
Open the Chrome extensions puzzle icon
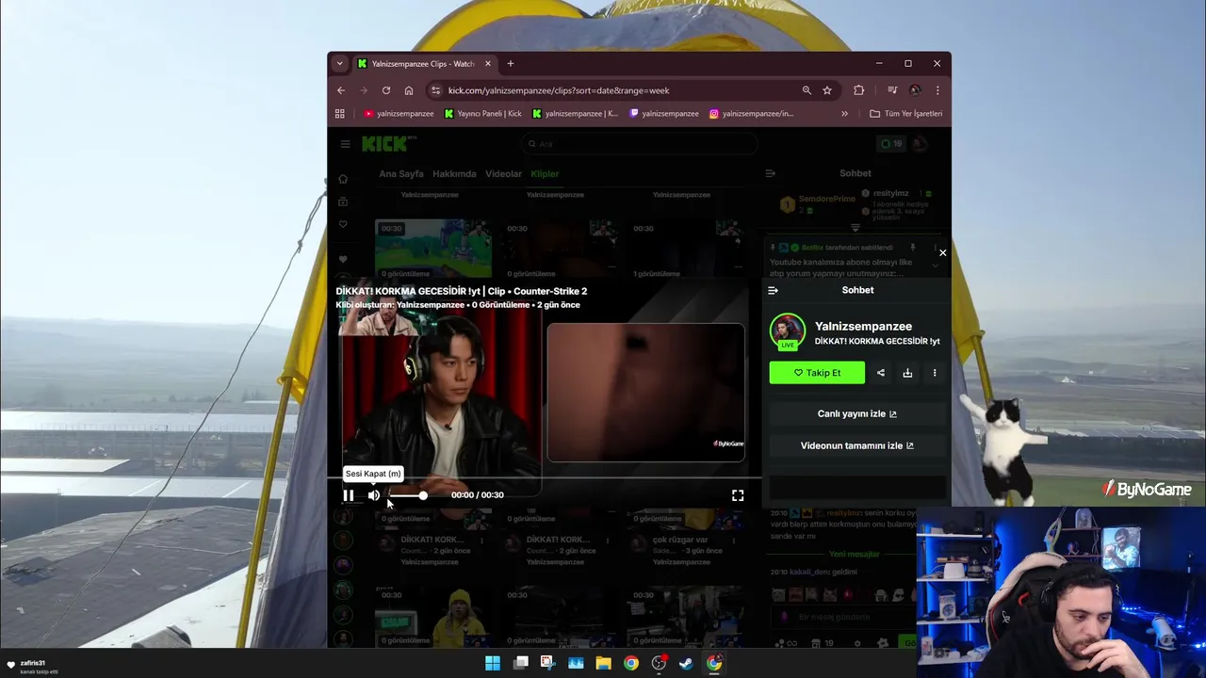pos(858,90)
